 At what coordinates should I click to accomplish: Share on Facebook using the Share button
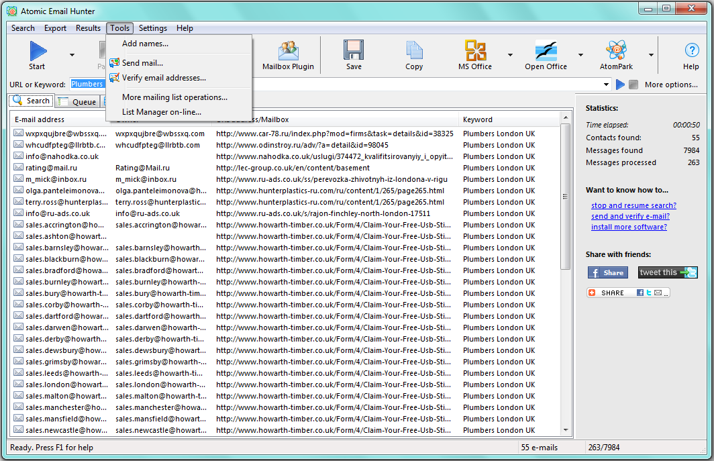pos(607,272)
